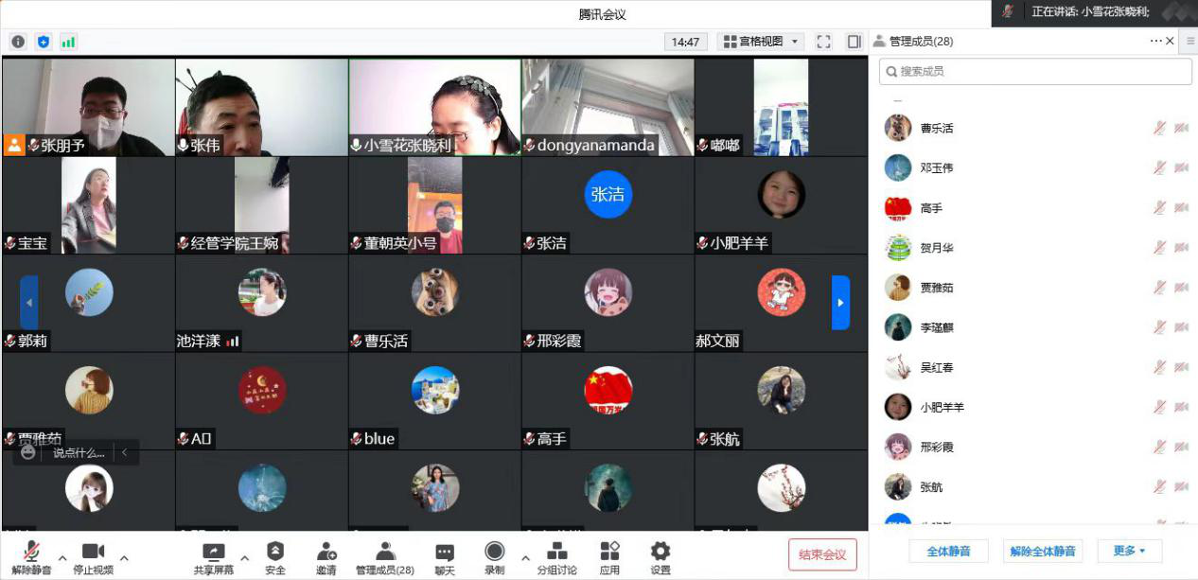The width and height of the screenshot is (1198, 580).
Task: Toggle 解除静音 microphone button
Action: pyautogui.click(x=31, y=553)
